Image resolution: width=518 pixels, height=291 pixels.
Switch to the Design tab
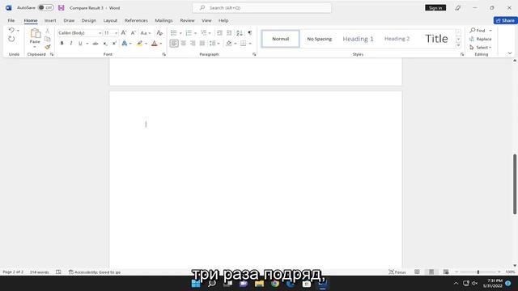(89, 20)
